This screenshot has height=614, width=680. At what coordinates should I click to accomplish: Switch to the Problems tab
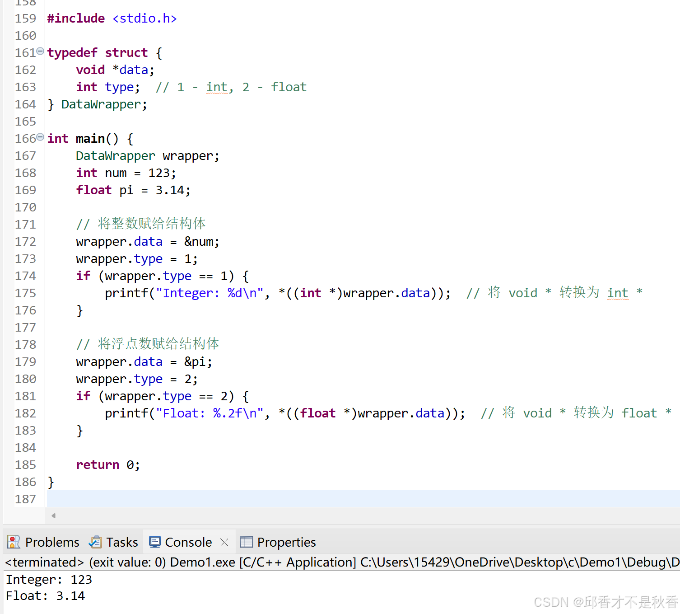[x=52, y=542]
